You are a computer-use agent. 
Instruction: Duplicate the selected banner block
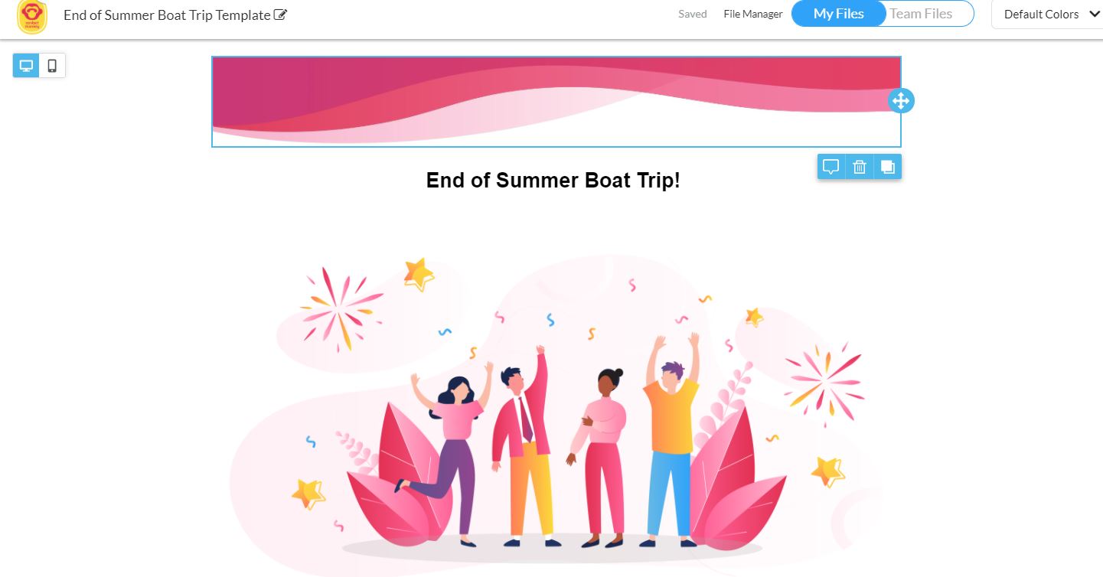[888, 167]
